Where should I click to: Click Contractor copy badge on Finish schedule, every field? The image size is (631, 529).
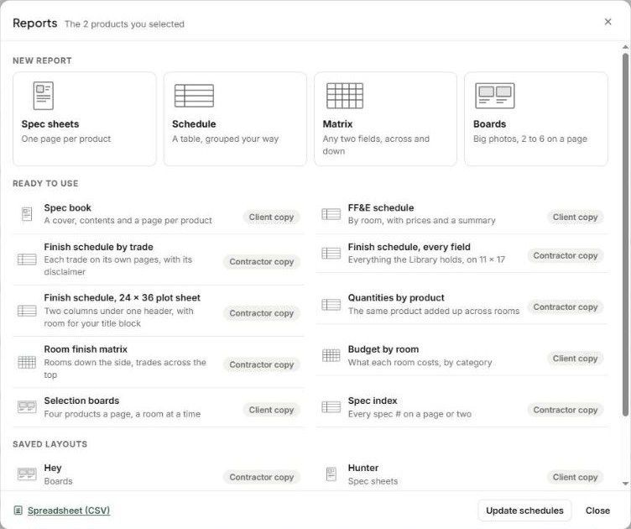click(x=566, y=255)
